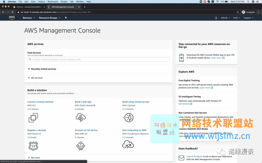Click Register a domain link

coord(37,130)
